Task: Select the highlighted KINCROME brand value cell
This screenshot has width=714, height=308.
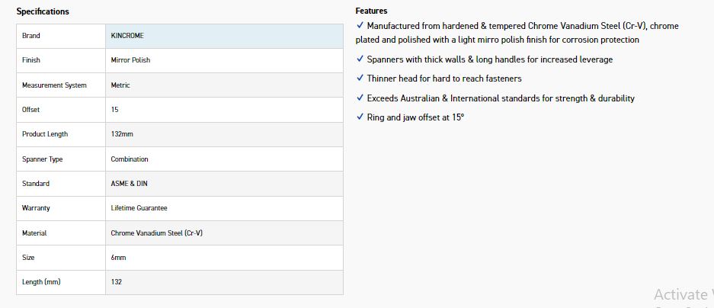Action: [223, 36]
